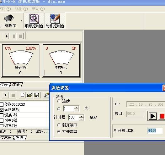Image resolution: width=165 pixels, height=155 pixels.
Task: Close the 发送设置 dialog
Action: 164,88
